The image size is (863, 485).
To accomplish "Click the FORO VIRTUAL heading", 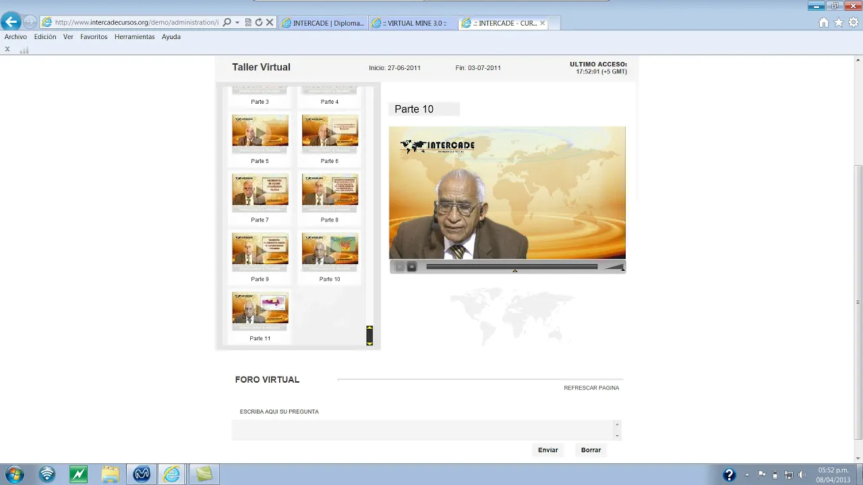I will (x=267, y=380).
